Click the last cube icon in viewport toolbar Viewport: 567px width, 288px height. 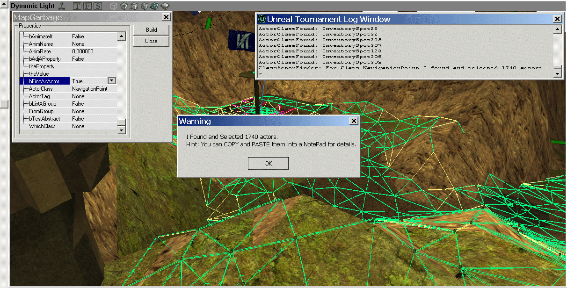point(165,6)
